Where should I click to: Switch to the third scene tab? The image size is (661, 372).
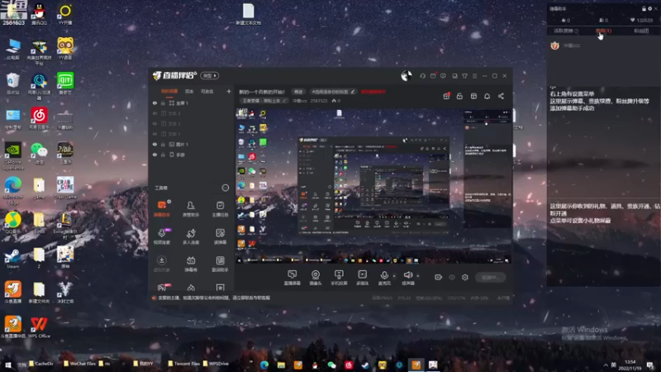pos(207,91)
